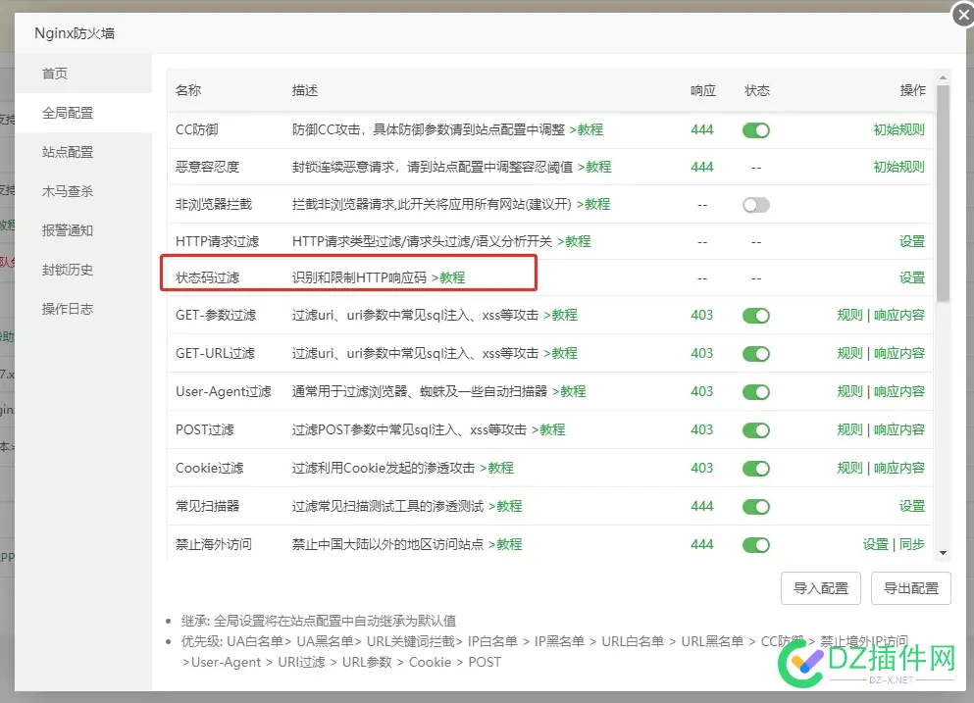Enable the 非浏览器拦截 switch
This screenshot has height=703, width=974.
[755, 204]
